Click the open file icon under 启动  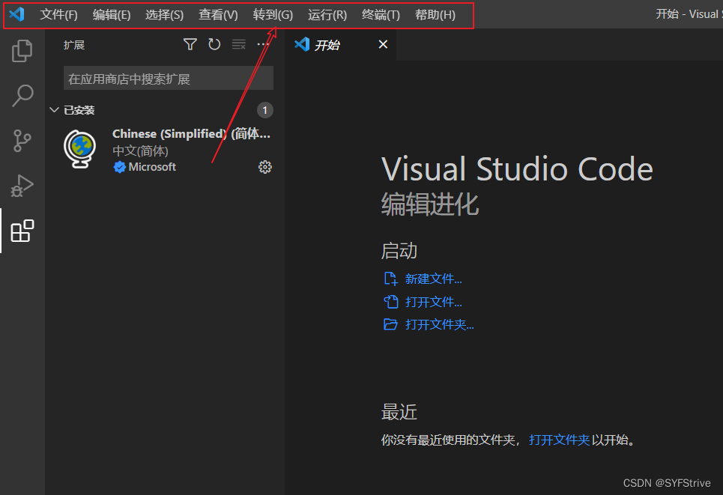(x=390, y=302)
